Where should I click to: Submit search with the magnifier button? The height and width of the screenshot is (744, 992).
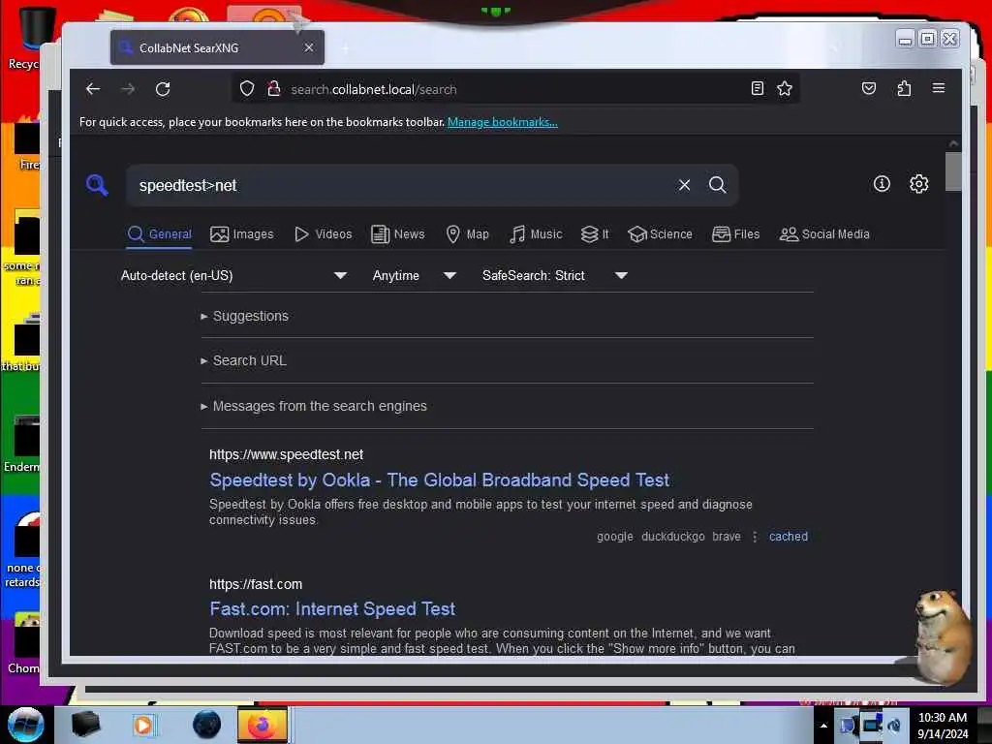point(718,185)
